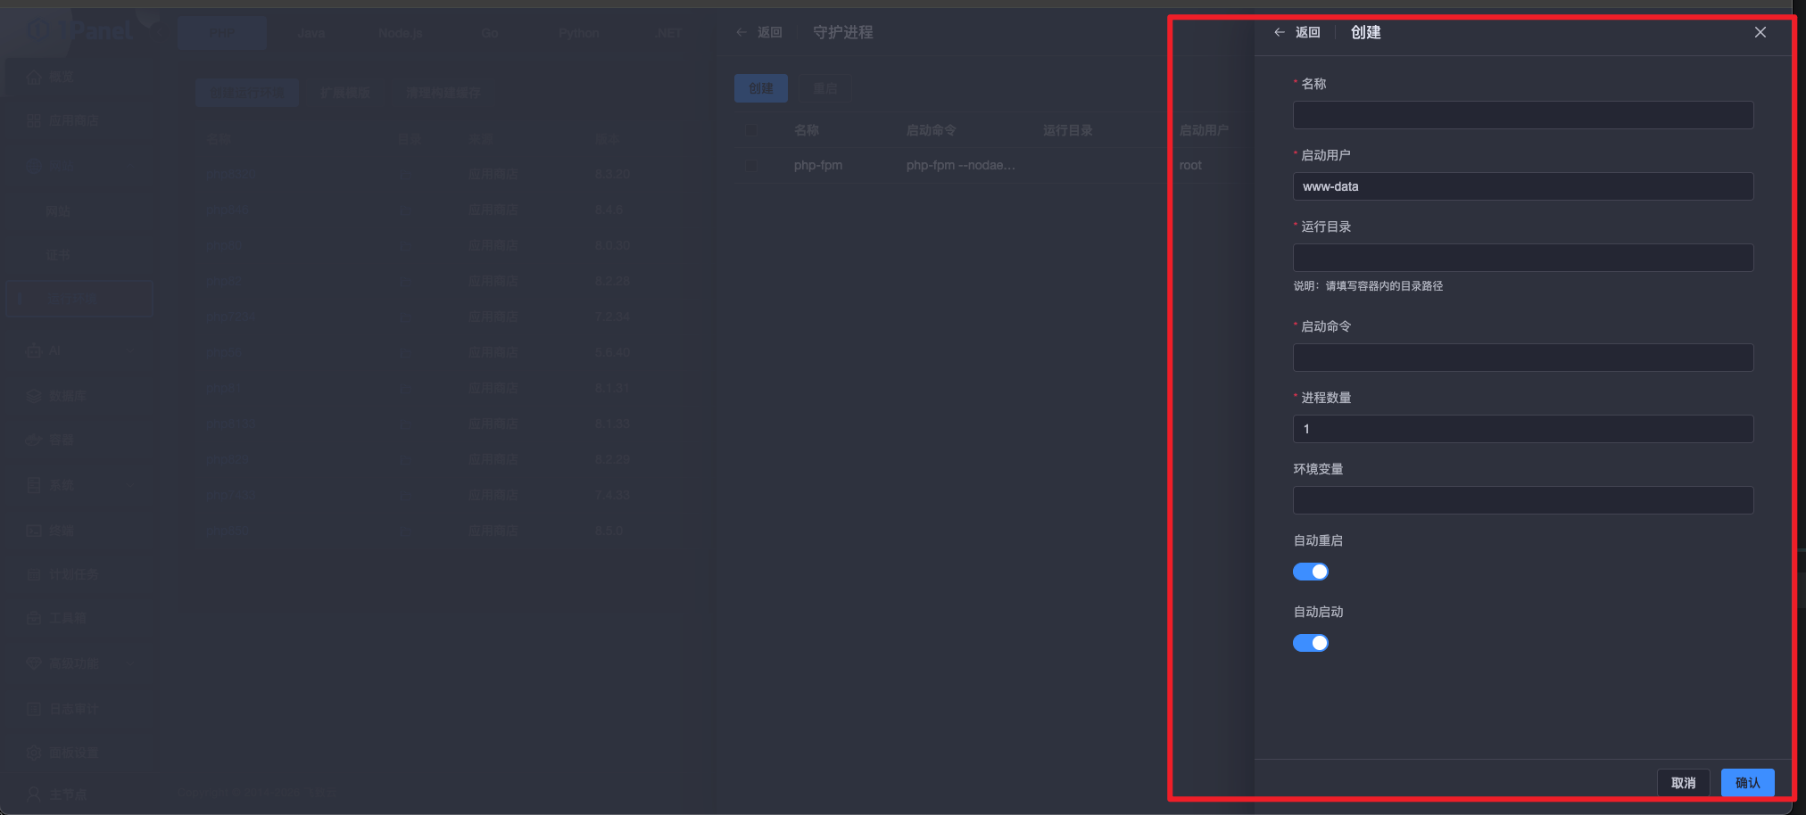Click the 确认 button
This screenshot has width=1806, height=815.
tap(1747, 783)
